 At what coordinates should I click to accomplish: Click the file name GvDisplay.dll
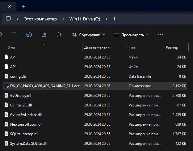click(21, 96)
